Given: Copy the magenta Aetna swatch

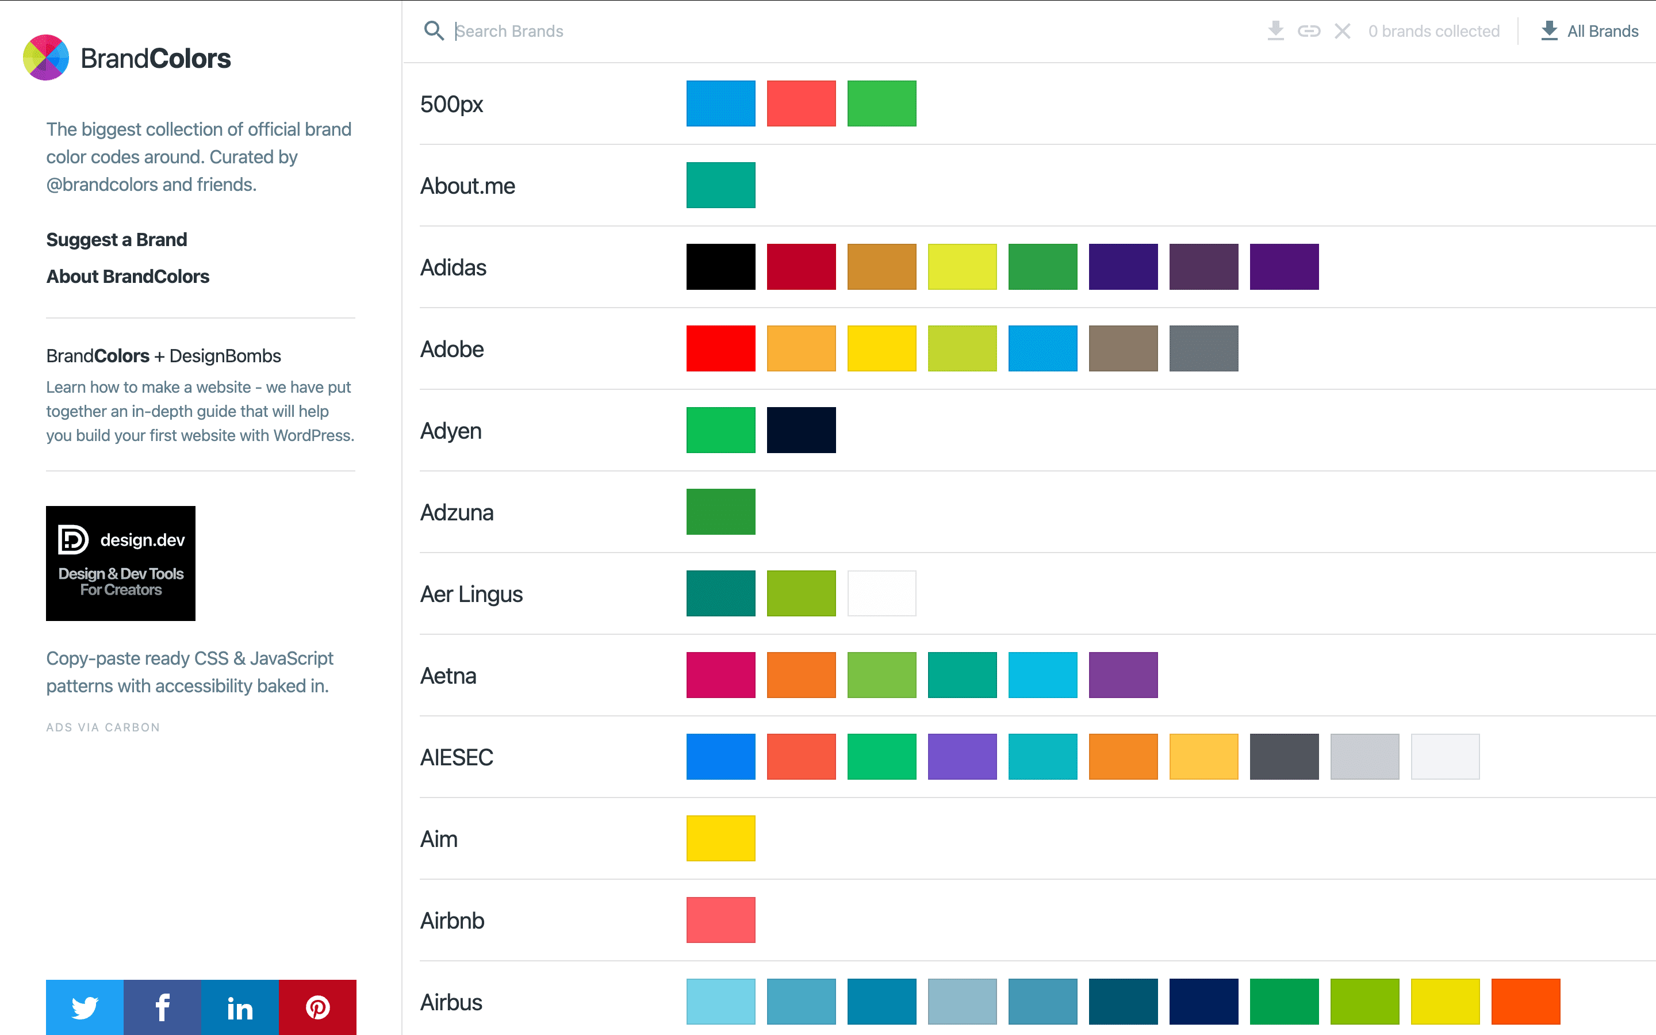Looking at the screenshot, I should [720, 675].
